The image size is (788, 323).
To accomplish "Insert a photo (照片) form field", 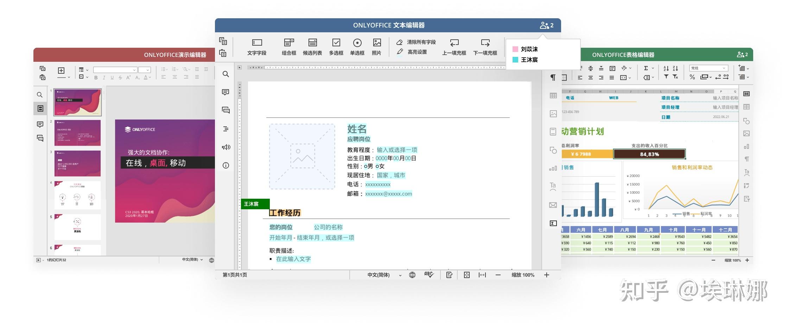I will [377, 47].
